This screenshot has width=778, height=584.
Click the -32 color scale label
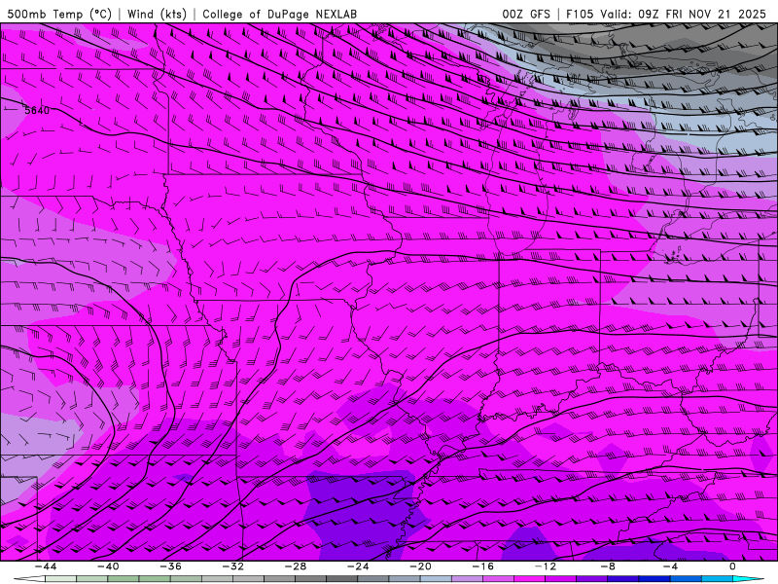(x=233, y=566)
